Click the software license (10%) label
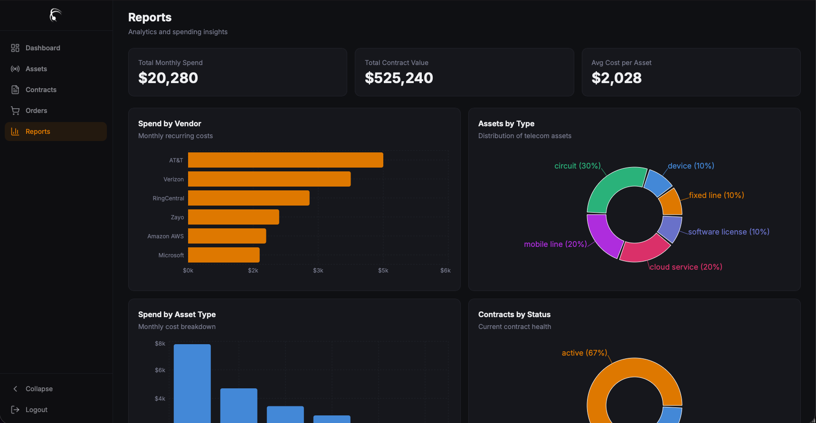The width and height of the screenshot is (816, 423). pos(729,232)
